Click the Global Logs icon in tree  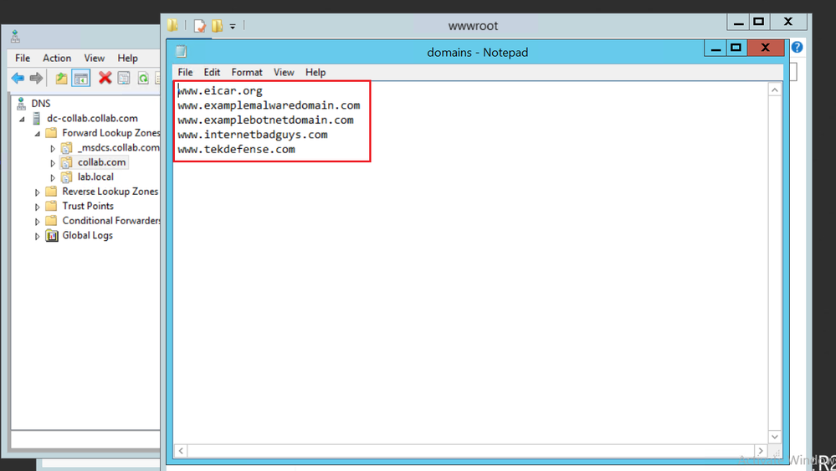click(52, 236)
